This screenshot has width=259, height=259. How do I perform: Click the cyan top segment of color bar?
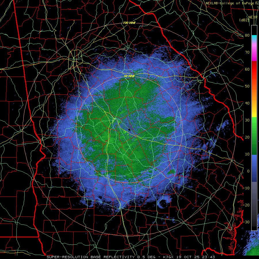click(254, 38)
